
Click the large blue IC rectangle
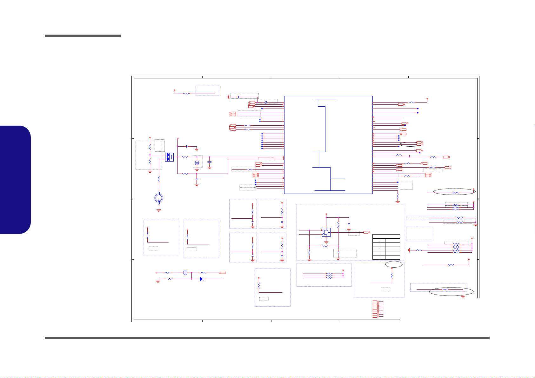point(328,145)
